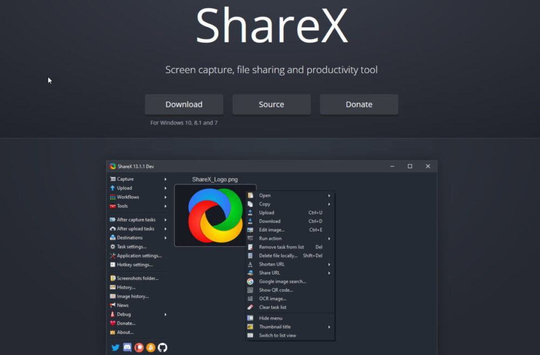This screenshot has height=355, width=540.
Task: Click the Tools toolbox icon
Action: [113, 206]
